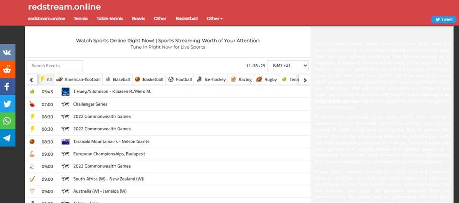
Task: Share page on WhatsApp
Action: 8,121
